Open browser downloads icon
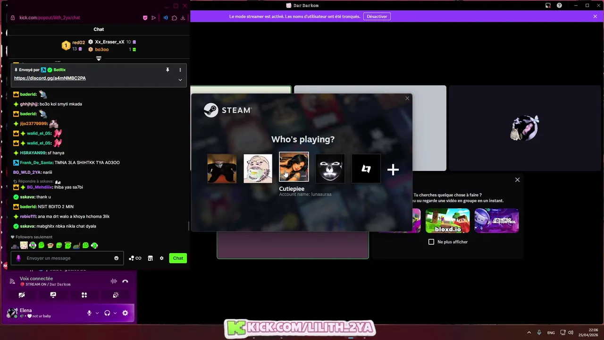604x340 pixels. click(183, 18)
